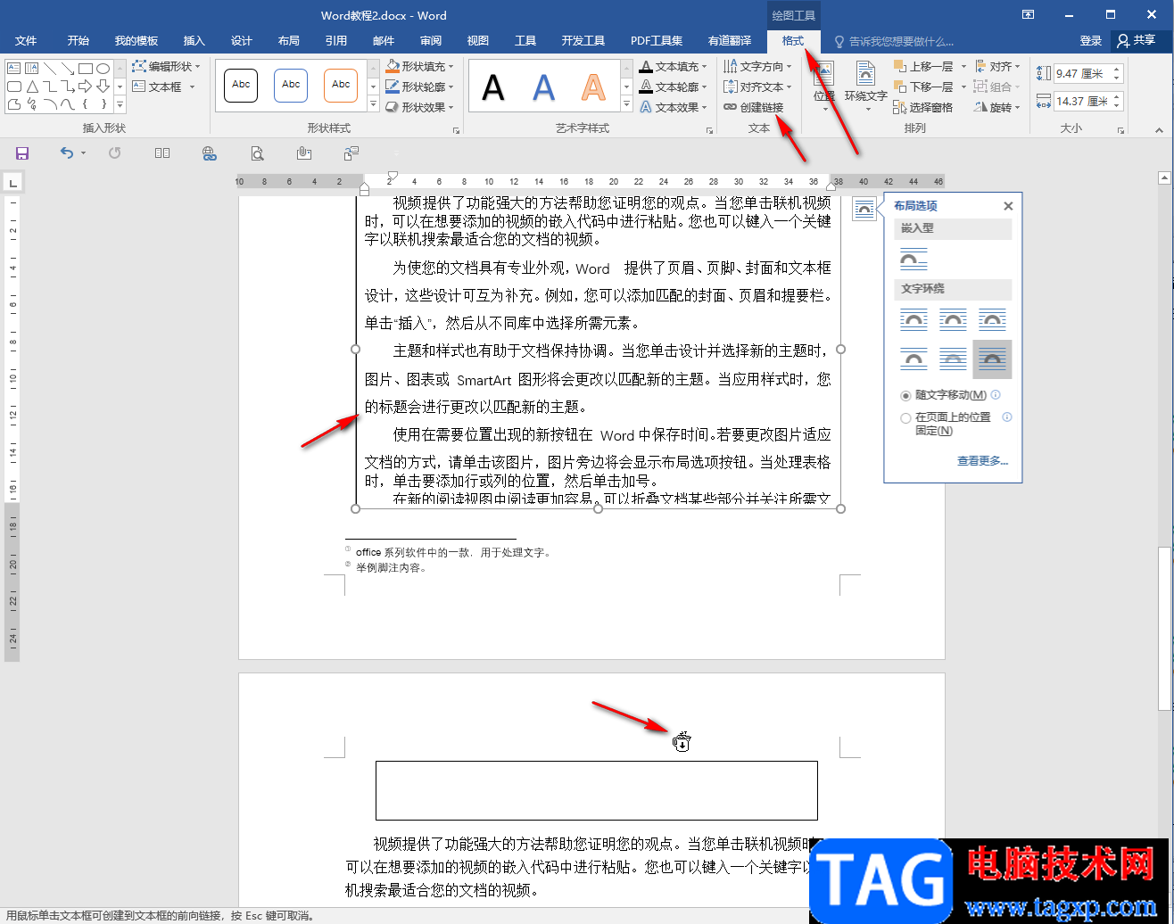Click 创建链接 button
This screenshot has height=924, width=1174.
pyautogui.click(x=754, y=107)
